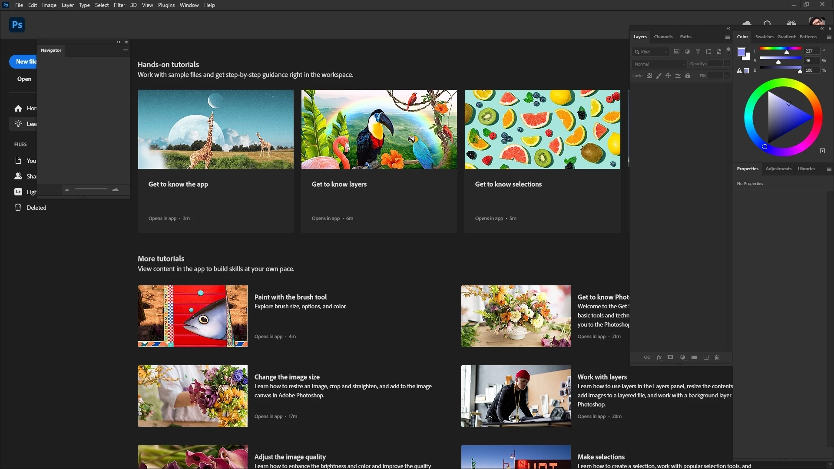Toggle the lock all padlock icon

point(688,76)
